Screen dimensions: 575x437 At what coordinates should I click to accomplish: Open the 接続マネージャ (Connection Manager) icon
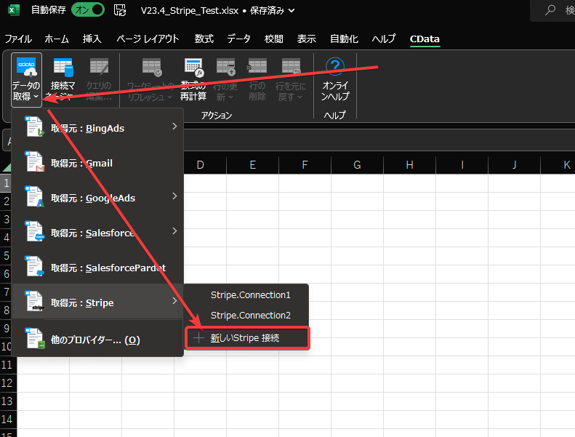(x=63, y=68)
